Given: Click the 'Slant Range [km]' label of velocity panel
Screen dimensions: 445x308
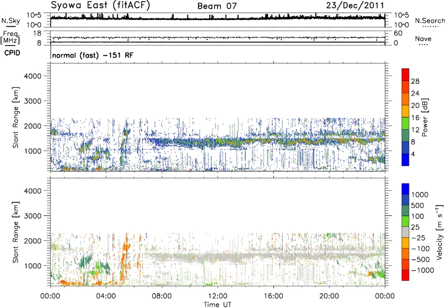Looking at the screenshot, I should pyautogui.click(x=16, y=232).
